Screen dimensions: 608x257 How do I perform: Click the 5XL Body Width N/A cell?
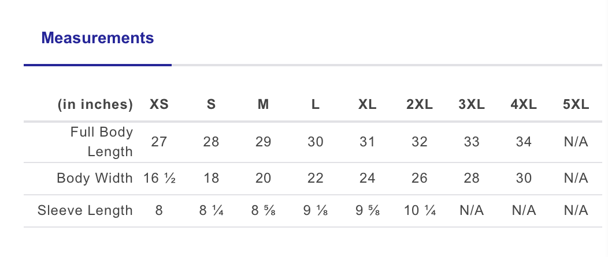click(576, 178)
